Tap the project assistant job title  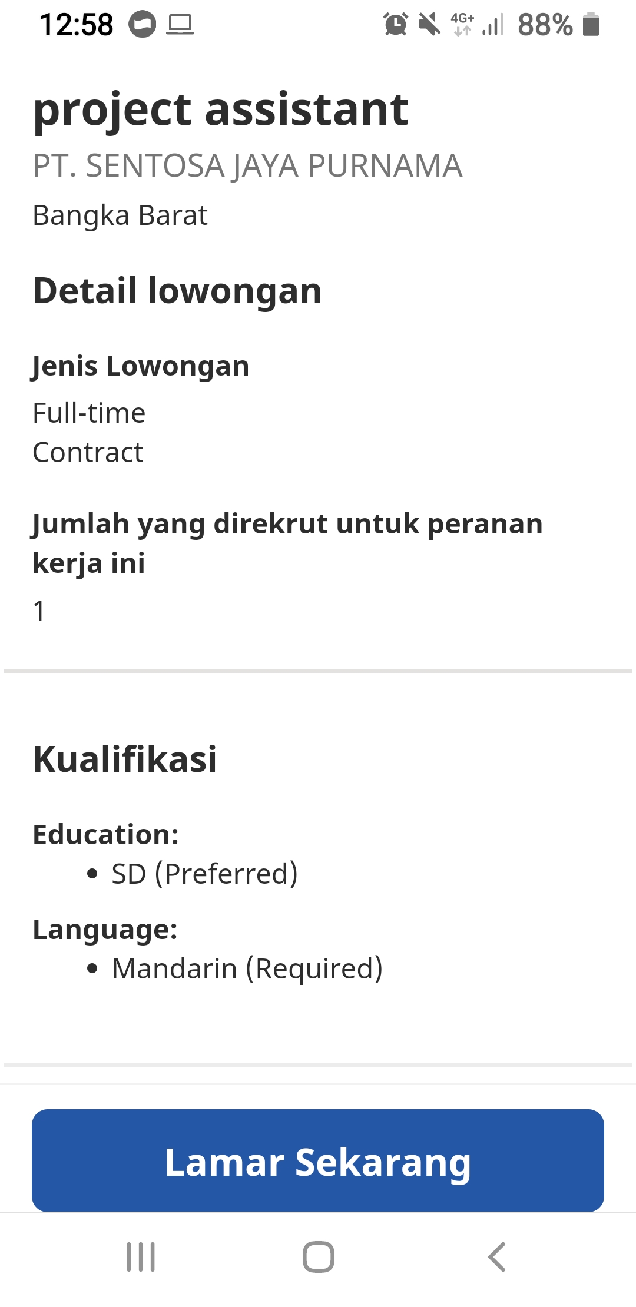pyautogui.click(x=221, y=110)
